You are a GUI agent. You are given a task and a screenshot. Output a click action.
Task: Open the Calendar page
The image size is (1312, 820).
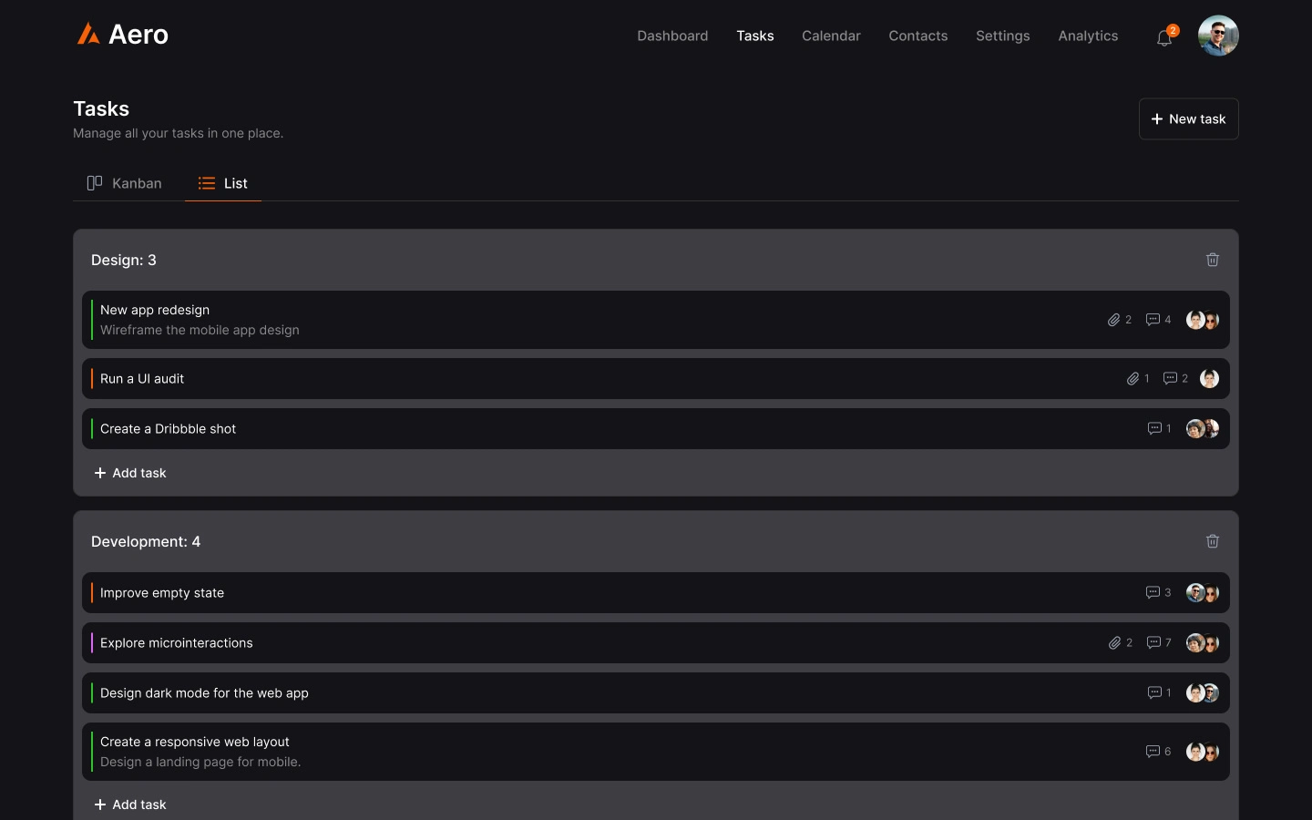click(x=830, y=36)
